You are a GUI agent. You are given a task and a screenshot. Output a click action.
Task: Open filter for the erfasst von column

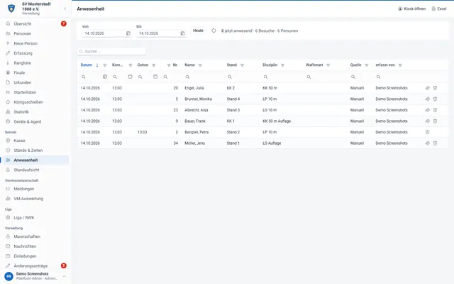click(x=400, y=65)
